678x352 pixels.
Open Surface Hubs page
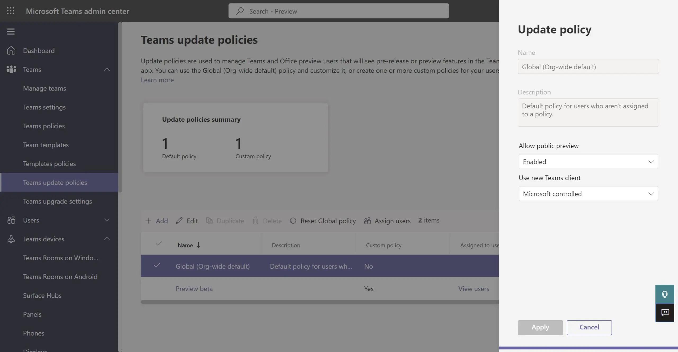click(42, 295)
